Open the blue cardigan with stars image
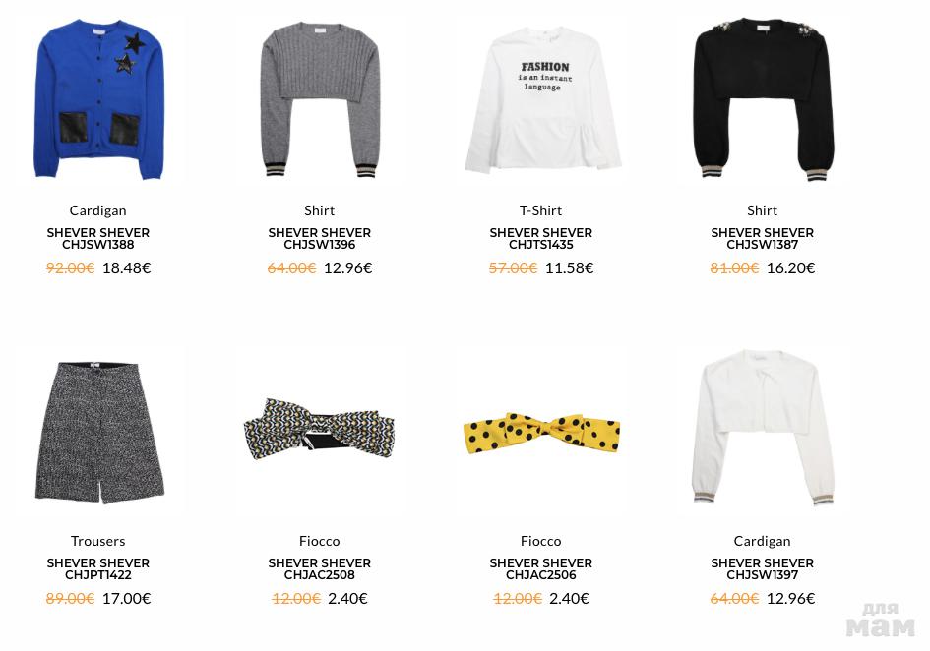 pyautogui.click(x=99, y=99)
